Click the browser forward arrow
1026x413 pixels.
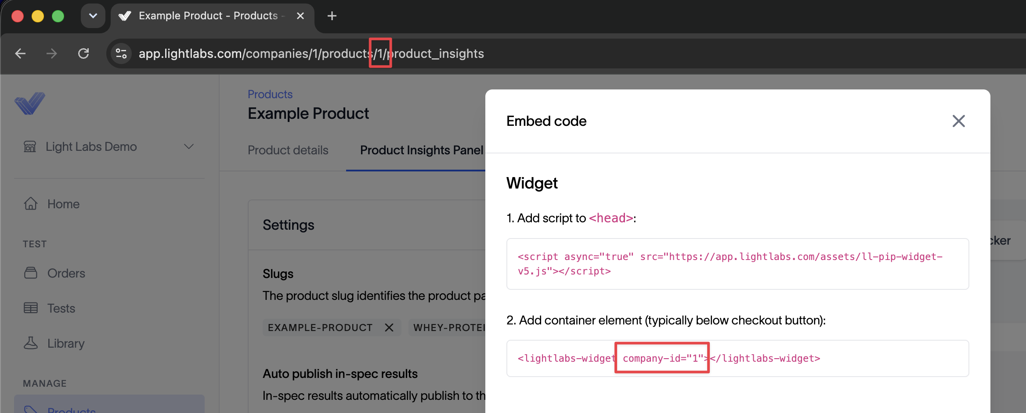[52, 53]
